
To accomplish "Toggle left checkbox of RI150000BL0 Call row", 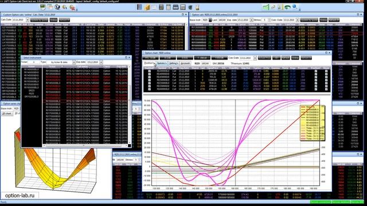I will [x=149, y=80].
